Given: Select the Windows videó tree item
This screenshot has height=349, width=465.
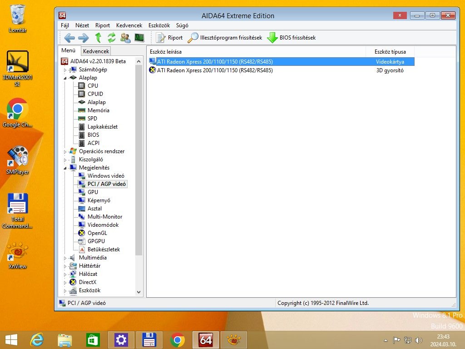Looking at the screenshot, I should (x=105, y=176).
